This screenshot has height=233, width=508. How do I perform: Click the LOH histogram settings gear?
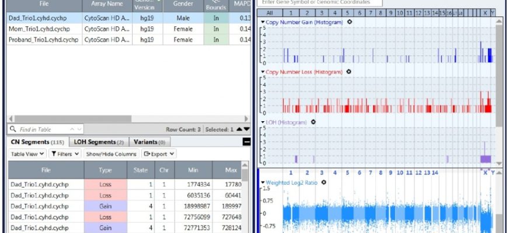tap(313, 122)
